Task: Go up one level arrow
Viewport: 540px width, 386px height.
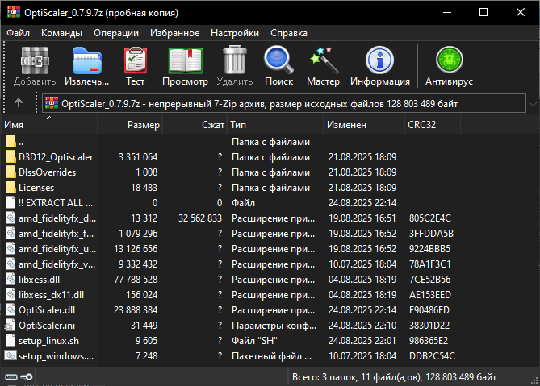Action: click(19, 102)
